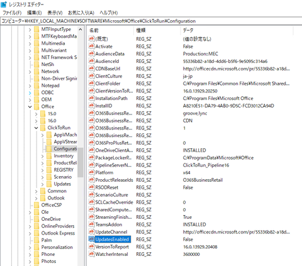The height and width of the screenshot is (266, 302).
Task: Click the ClientCulture value icon
Action: (91, 76)
